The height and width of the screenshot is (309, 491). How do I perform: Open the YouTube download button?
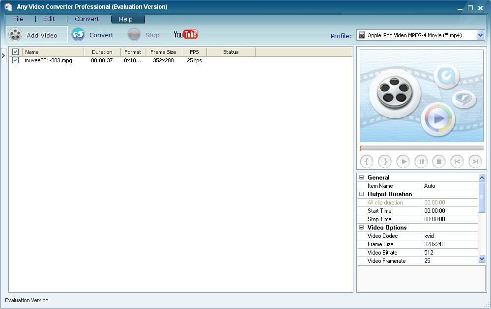click(x=185, y=34)
